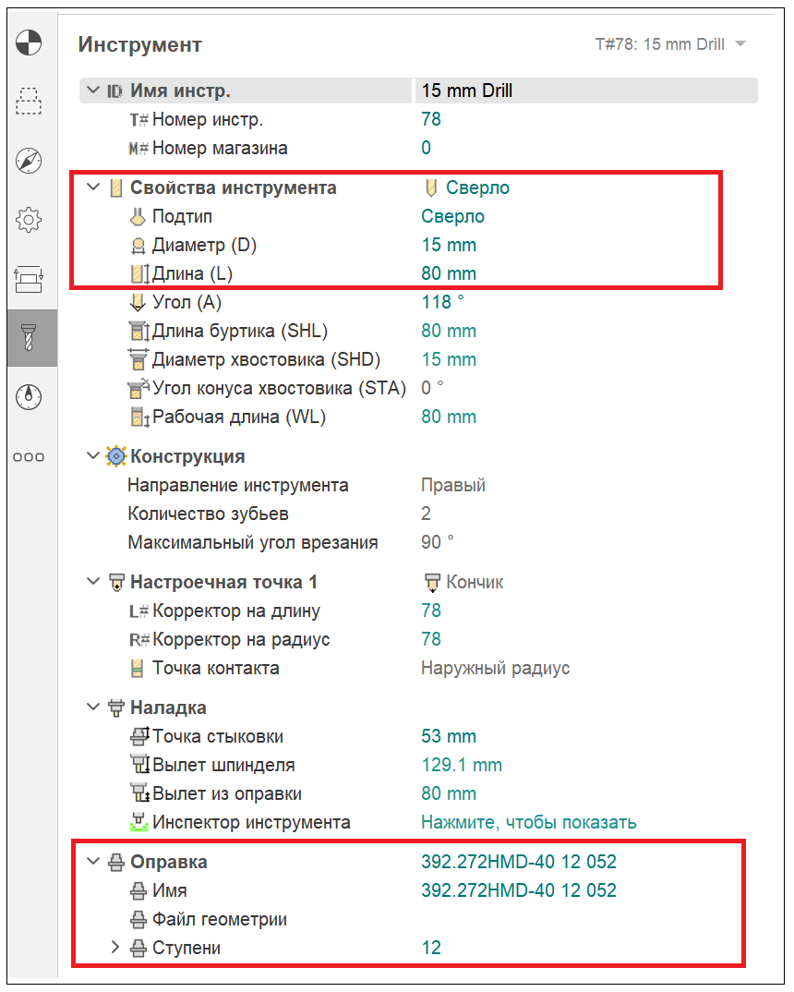Screen dimensions: 794x992
Task: Select the compass icon in sidebar
Action: coord(30,161)
